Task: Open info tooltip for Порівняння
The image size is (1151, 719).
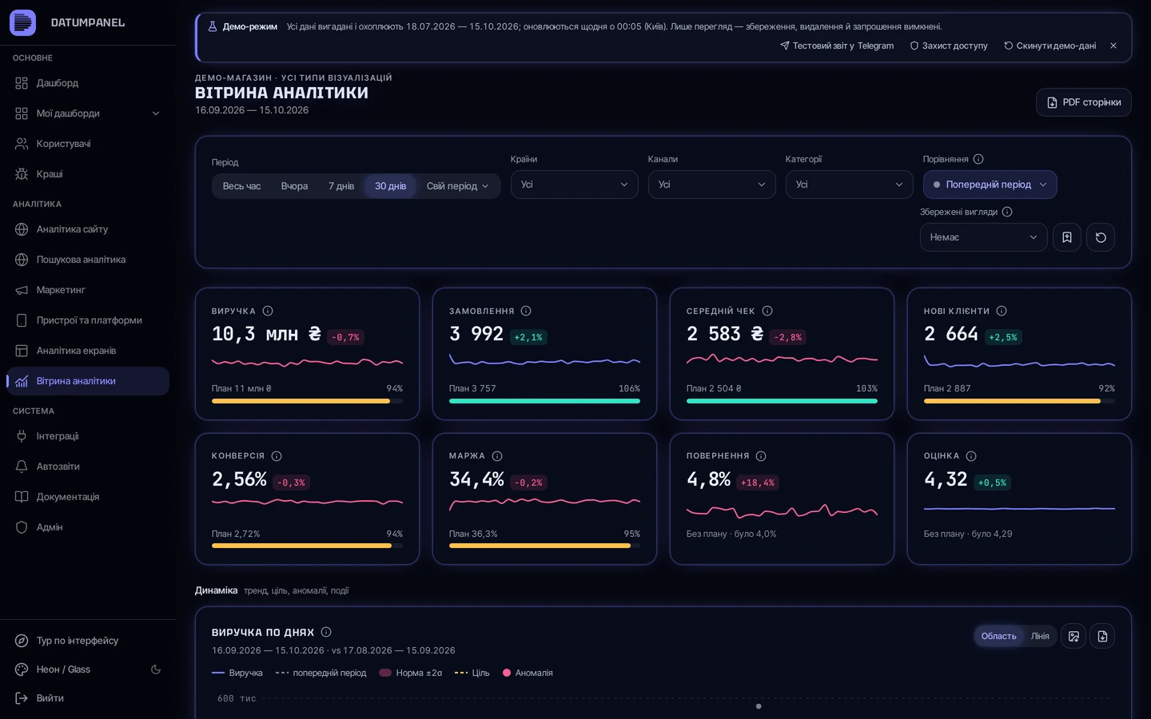Action: click(978, 159)
